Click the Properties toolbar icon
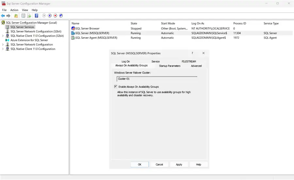This screenshot has width=294, height=180. [23, 16]
